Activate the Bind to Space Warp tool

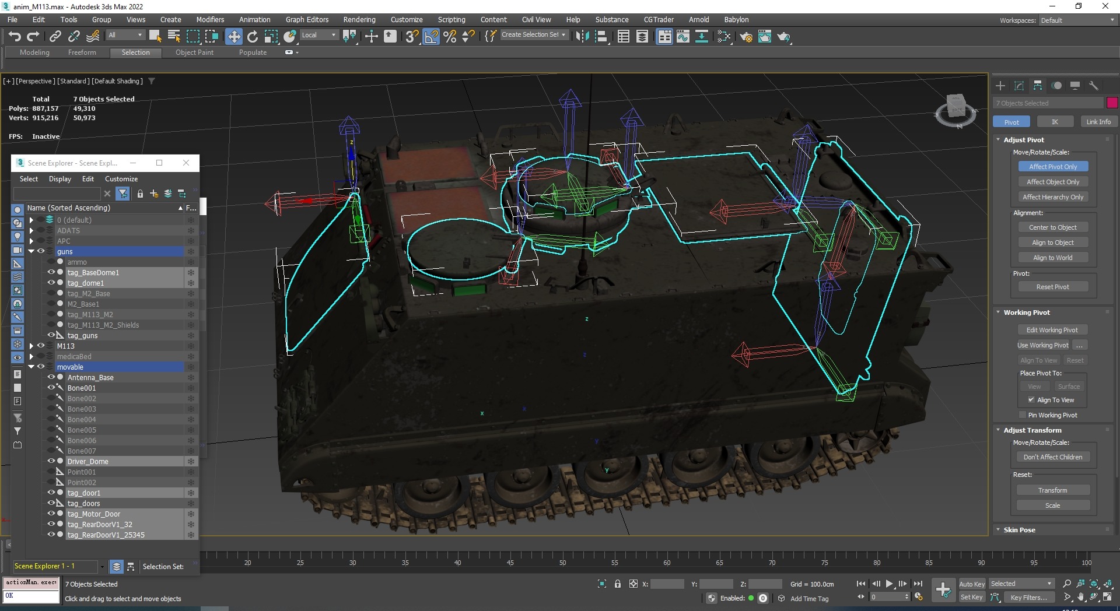pos(93,36)
